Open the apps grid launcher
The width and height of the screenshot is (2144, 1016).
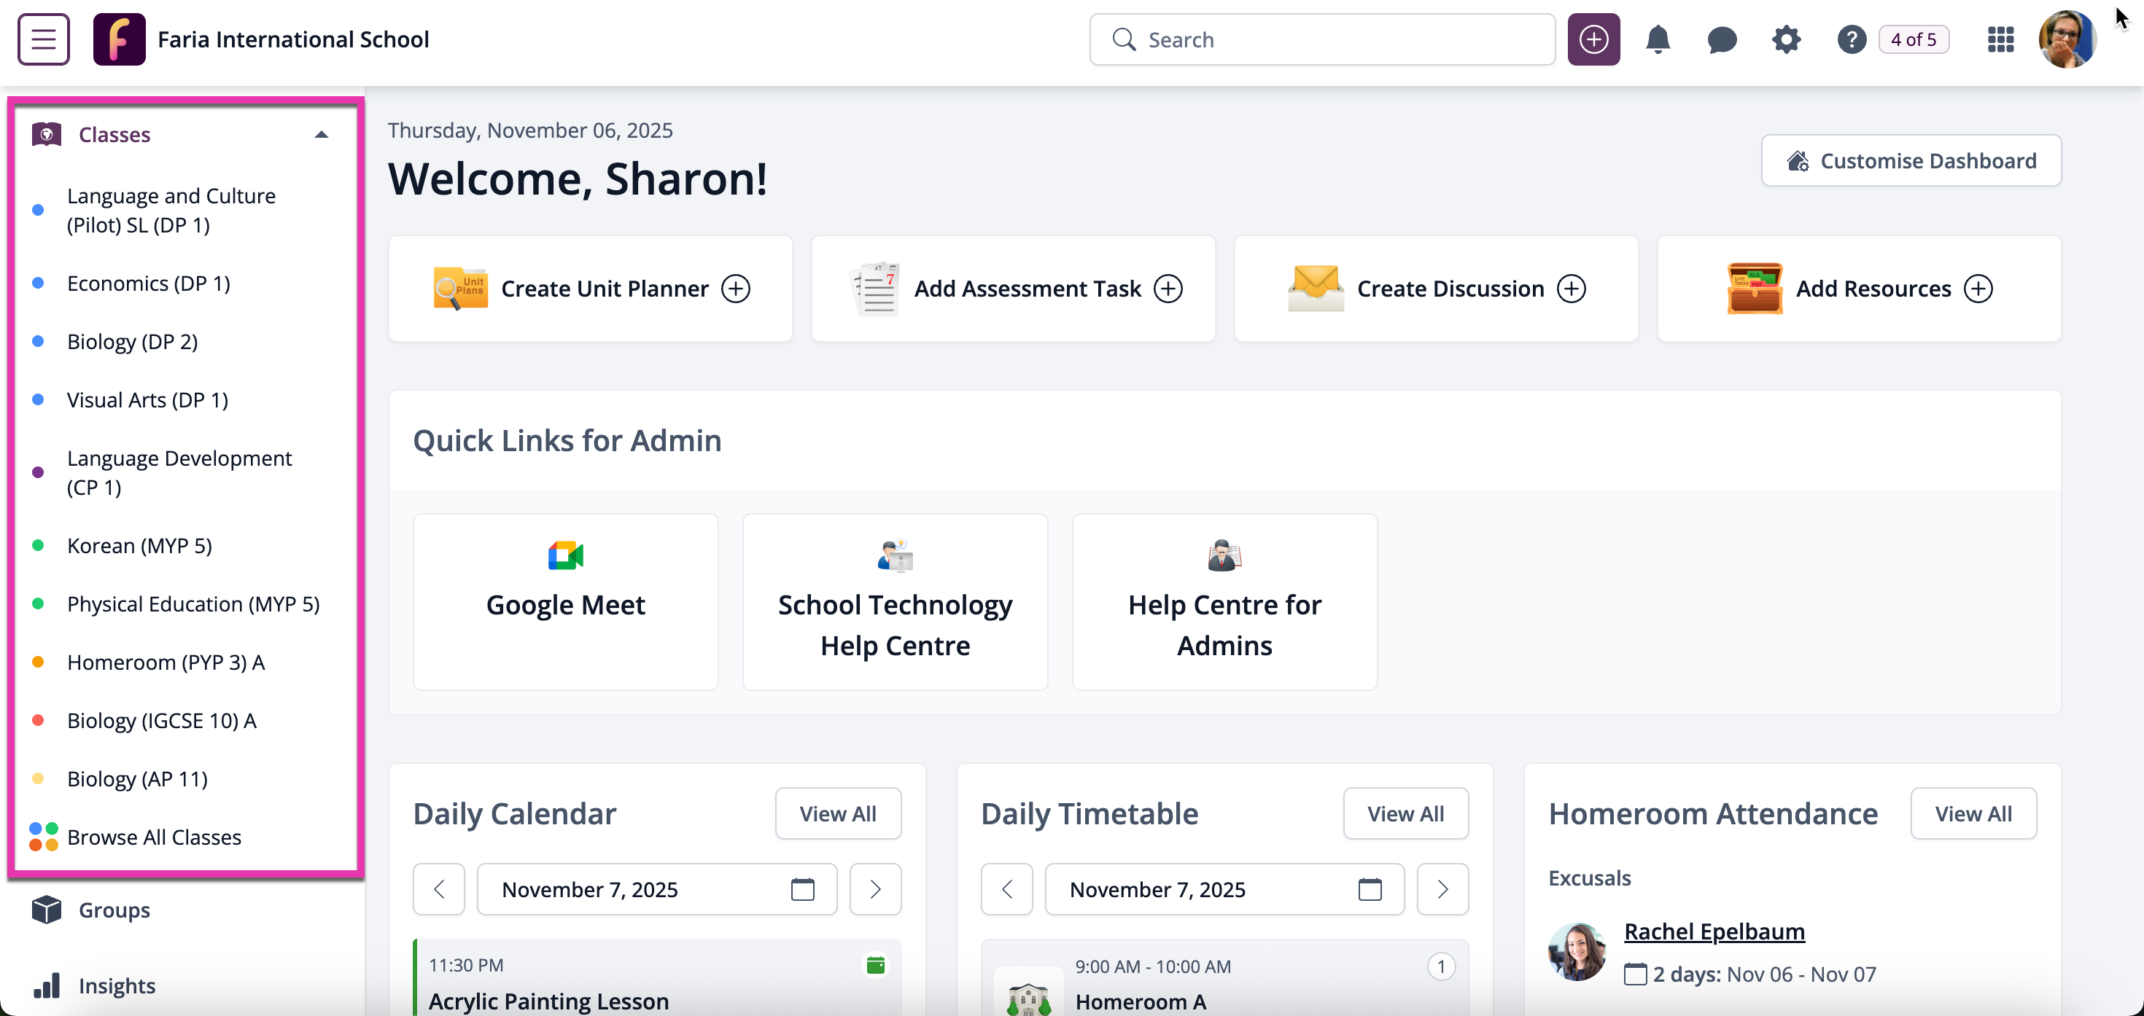tap(2000, 39)
